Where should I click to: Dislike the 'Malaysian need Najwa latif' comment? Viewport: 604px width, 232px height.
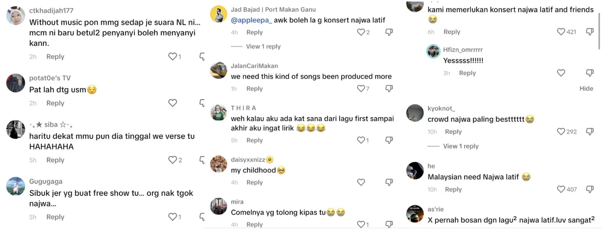pos(589,189)
